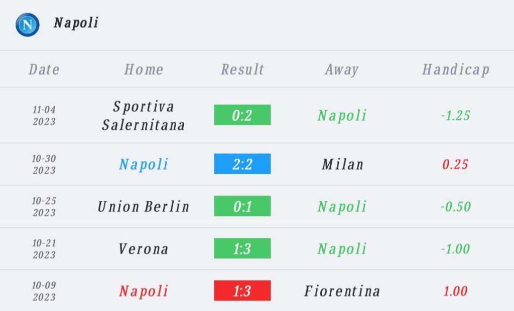The height and width of the screenshot is (311, 514).
Task: Select the Milan team name
Action: pos(342,164)
